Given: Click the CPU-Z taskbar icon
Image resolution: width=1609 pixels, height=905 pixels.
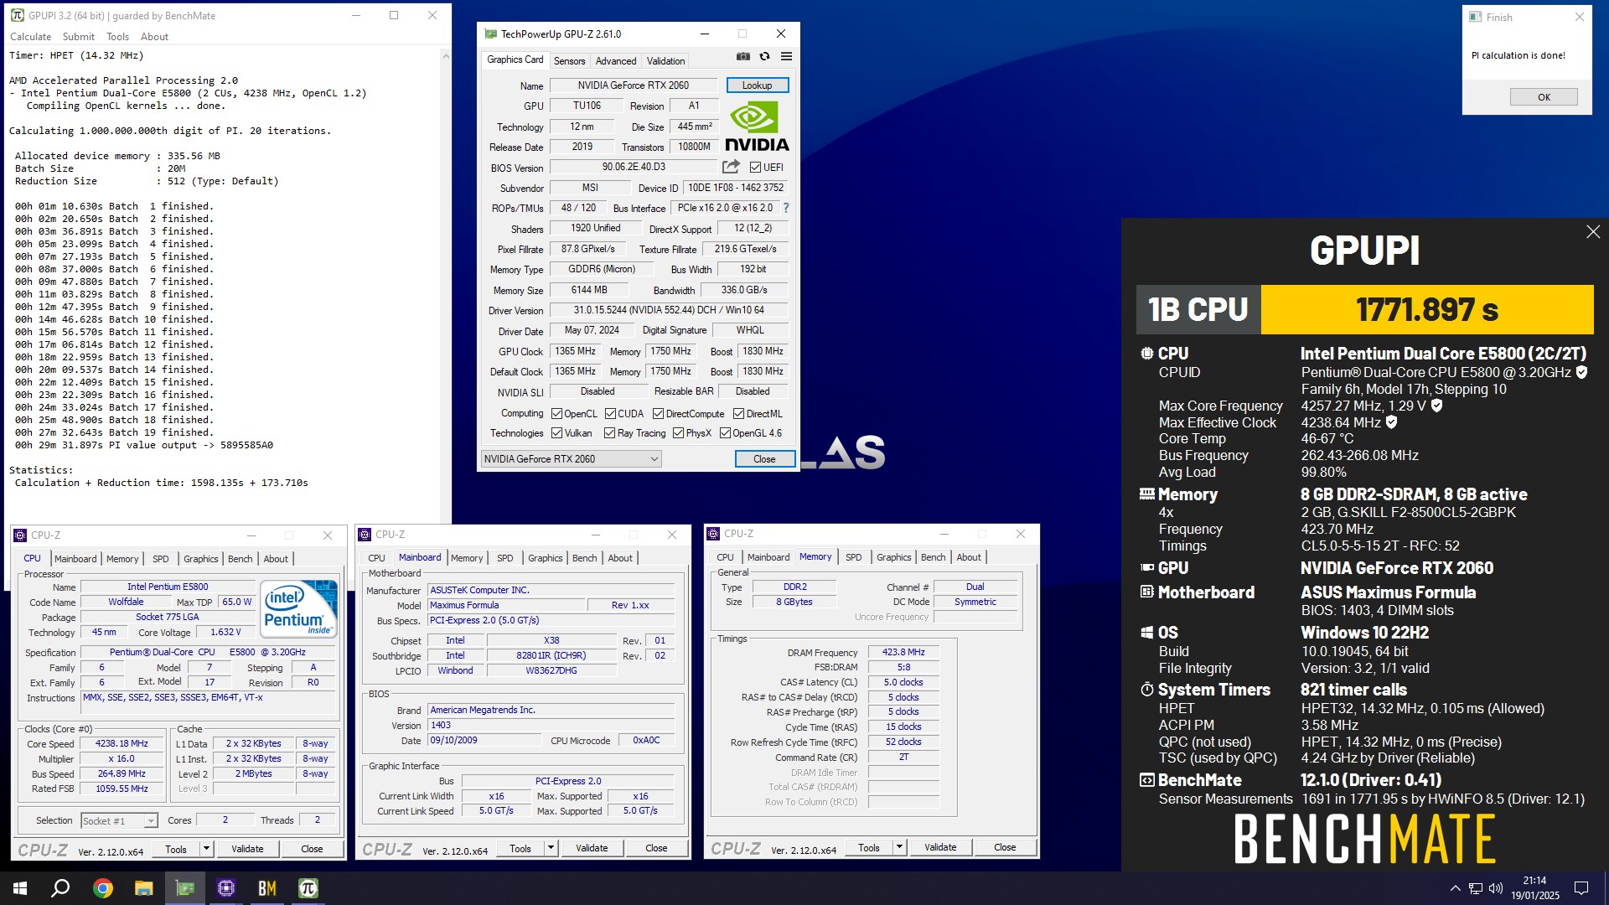Looking at the screenshot, I should 225,888.
